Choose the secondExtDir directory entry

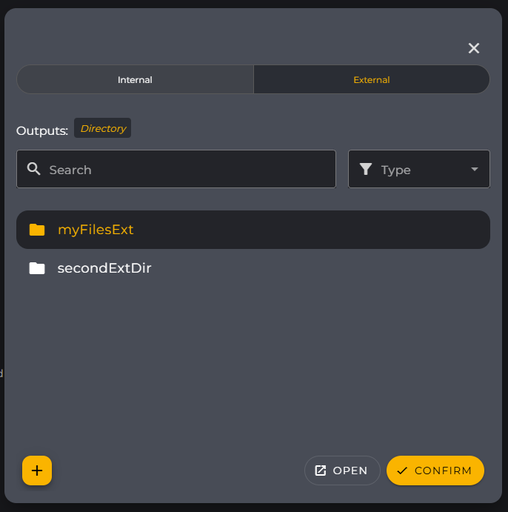tap(253, 268)
